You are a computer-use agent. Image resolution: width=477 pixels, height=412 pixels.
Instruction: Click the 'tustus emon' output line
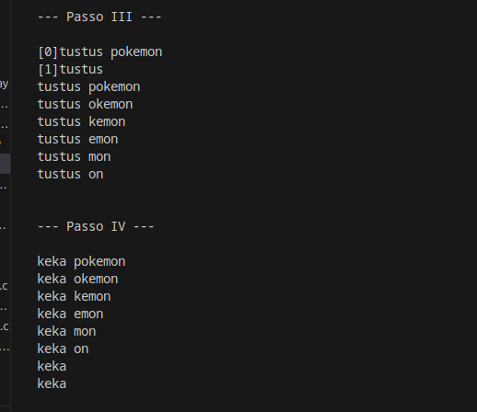point(77,139)
